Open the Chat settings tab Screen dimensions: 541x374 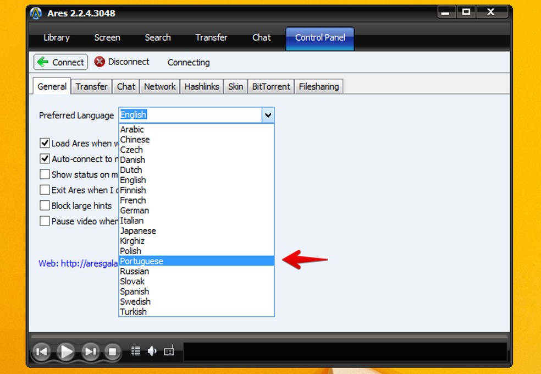[x=126, y=86]
